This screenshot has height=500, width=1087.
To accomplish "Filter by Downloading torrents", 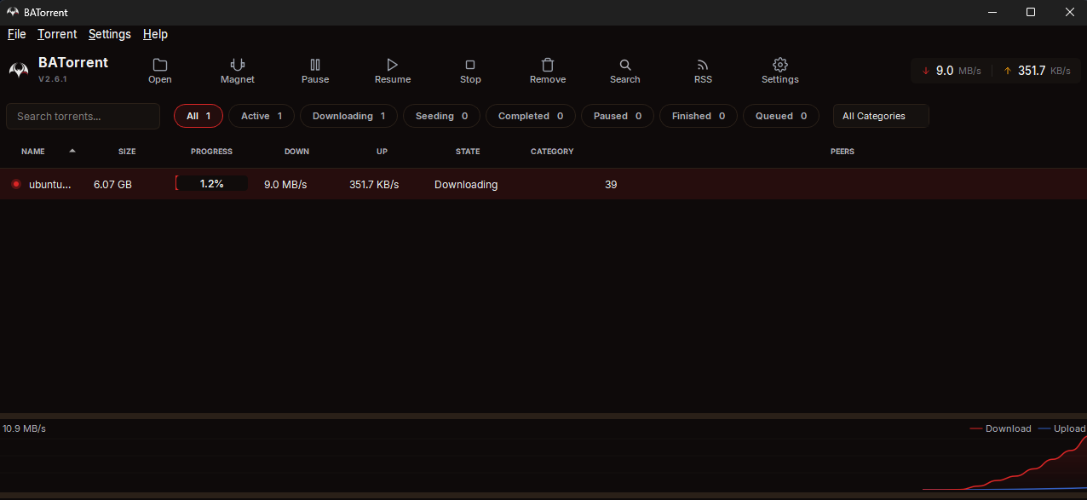I will [348, 116].
